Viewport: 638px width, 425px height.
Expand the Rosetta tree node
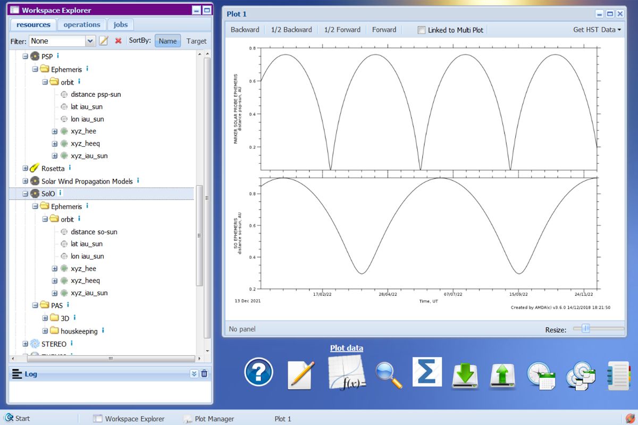[x=25, y=169]
